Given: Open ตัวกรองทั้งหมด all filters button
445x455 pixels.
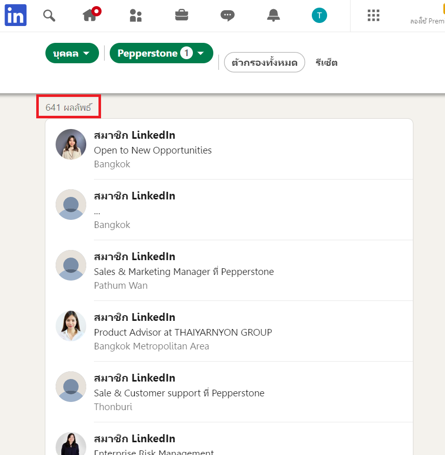Looking at the screenshot, I should (x=264, y=63).
